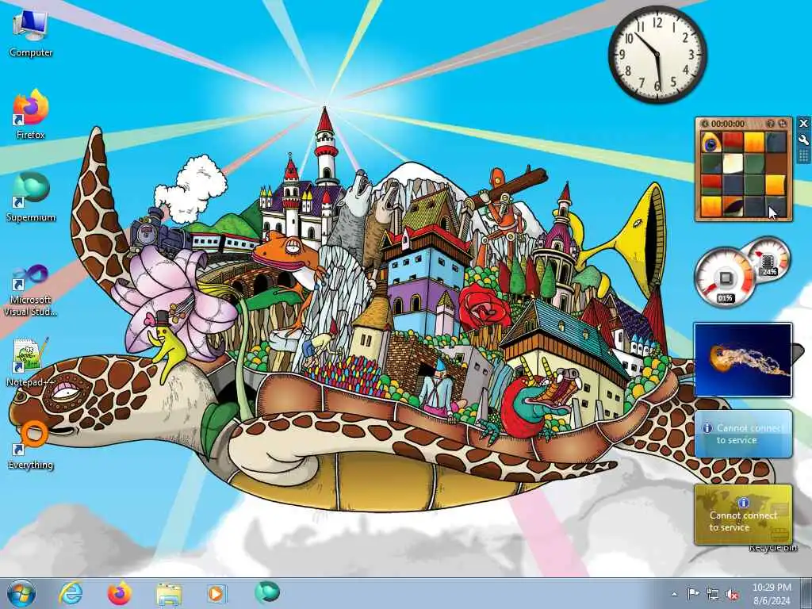
Task: Click the CPU usage meter dial
Action: click(726, 278)
